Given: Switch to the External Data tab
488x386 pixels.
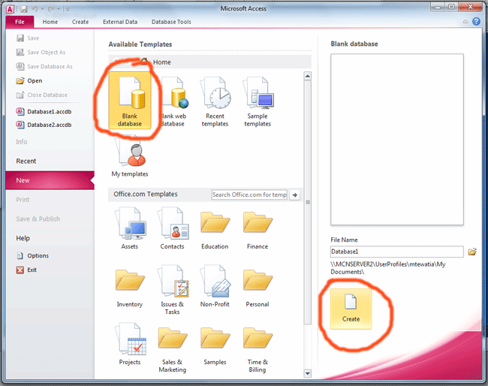Looking at the screenshot, I should (120, 22).
